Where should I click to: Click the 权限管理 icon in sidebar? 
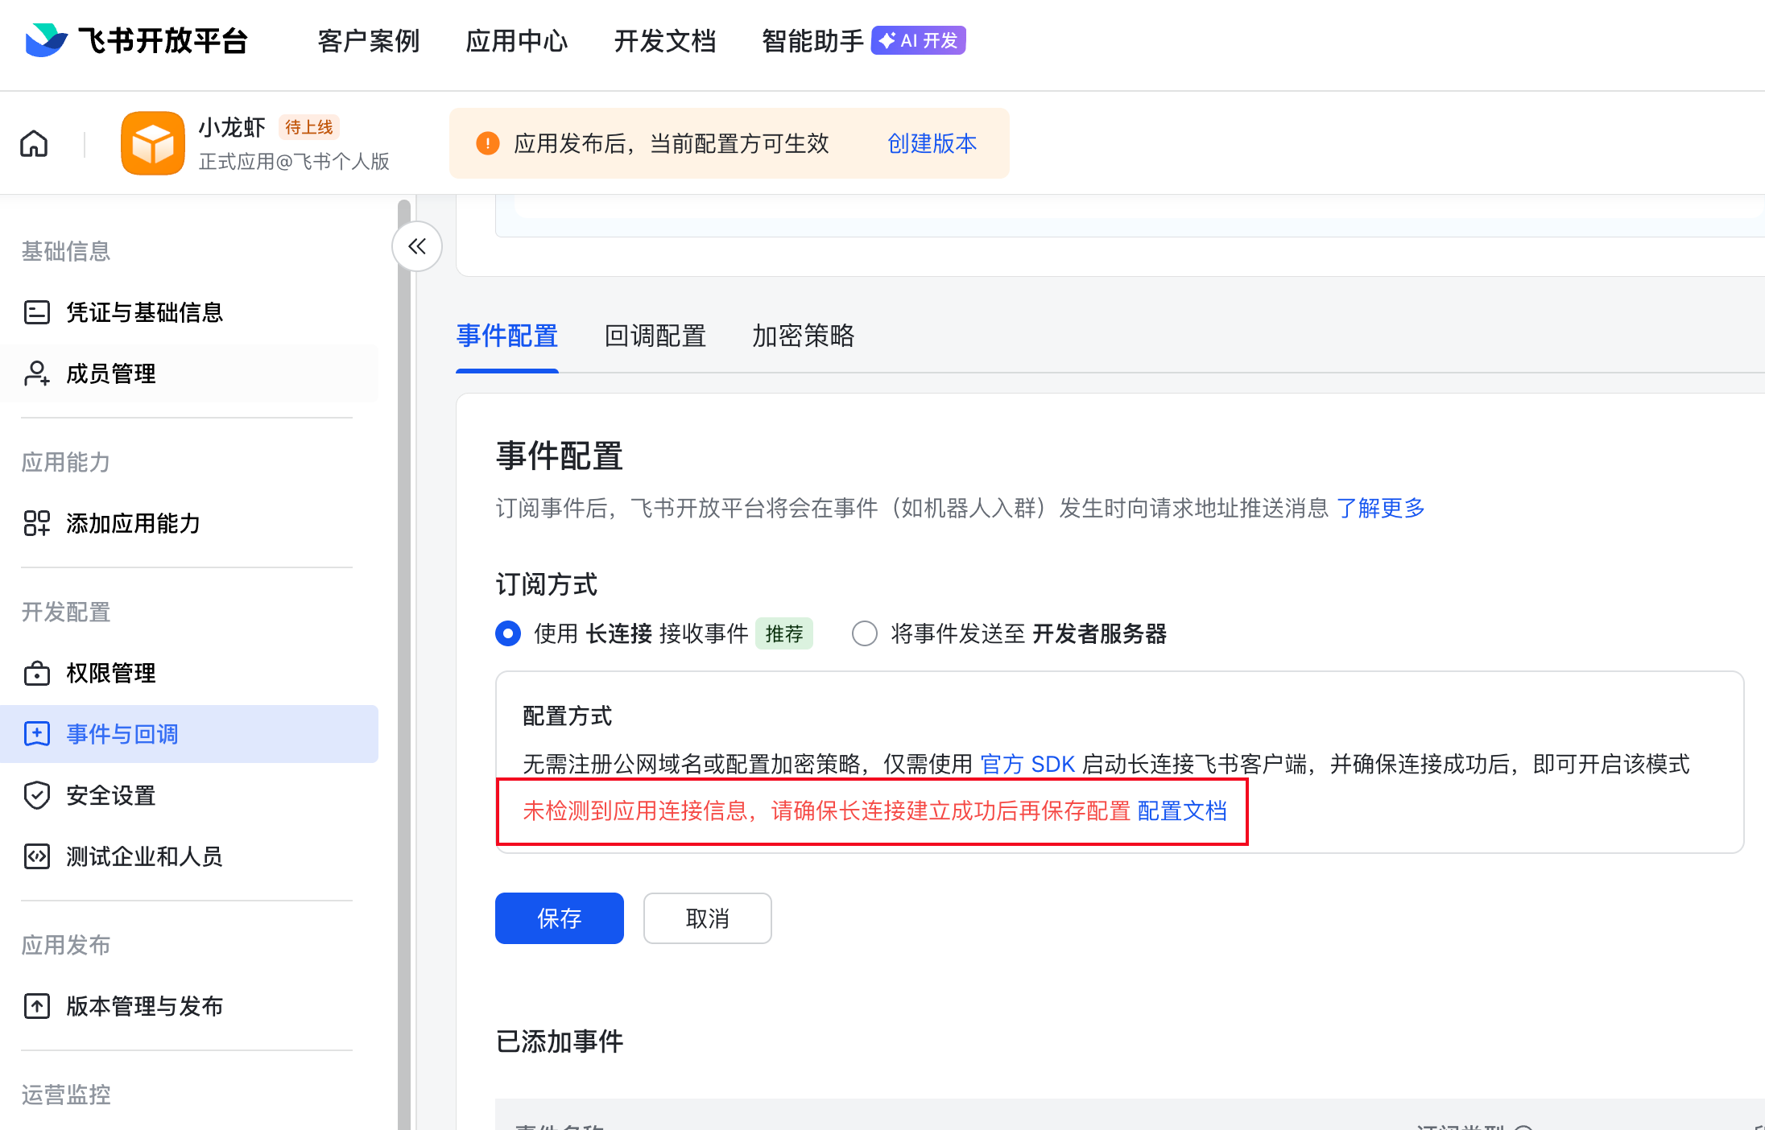(37, 673)
